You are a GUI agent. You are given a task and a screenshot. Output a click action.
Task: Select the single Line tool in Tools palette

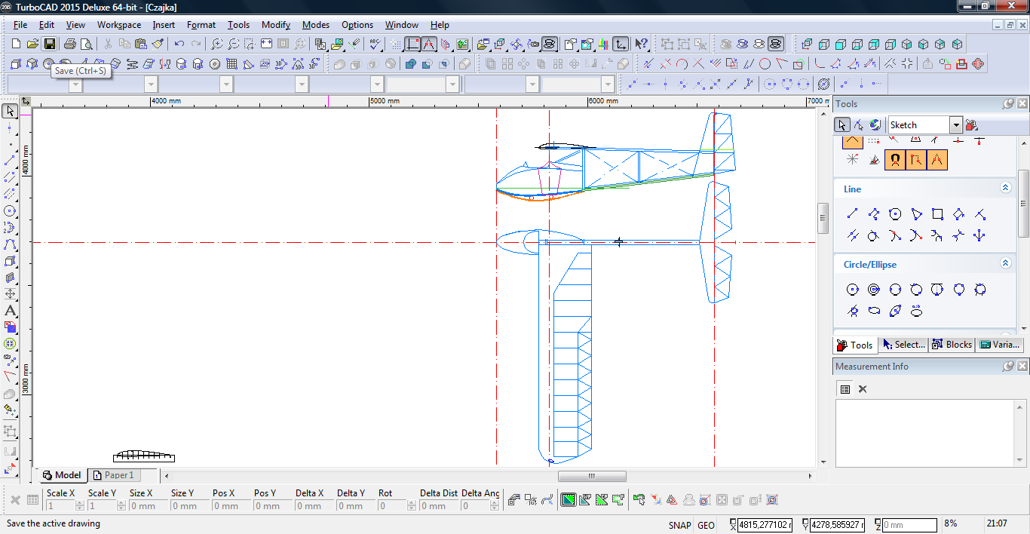[853, 214]
